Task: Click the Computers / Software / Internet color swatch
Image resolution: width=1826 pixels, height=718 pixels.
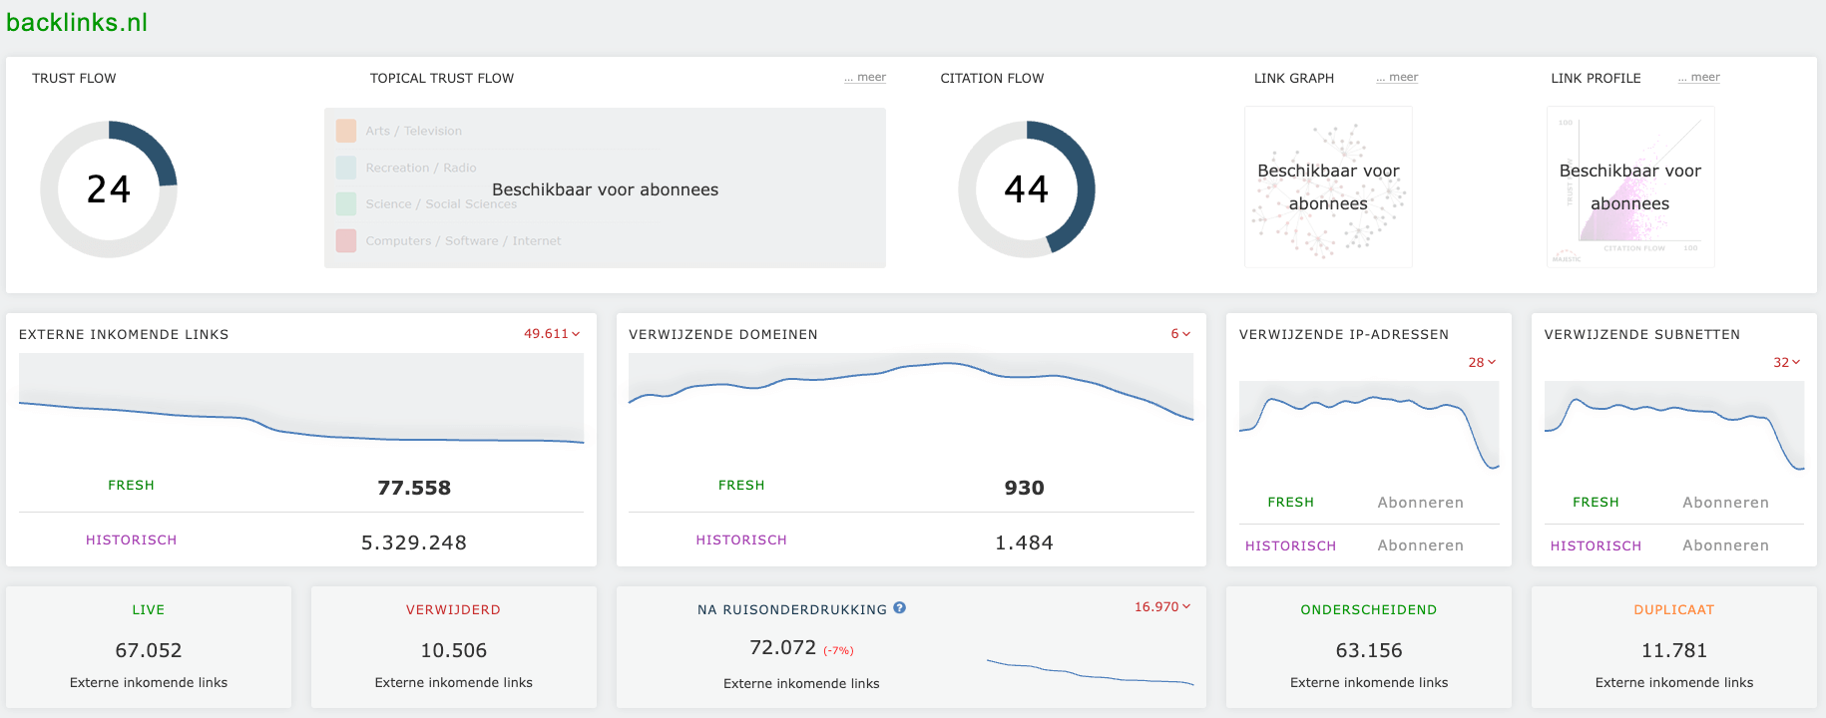Action: point(346,240)
